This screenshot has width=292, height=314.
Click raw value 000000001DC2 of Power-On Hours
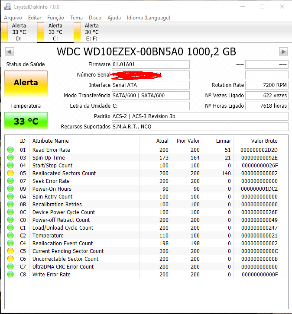coord(259,189)
